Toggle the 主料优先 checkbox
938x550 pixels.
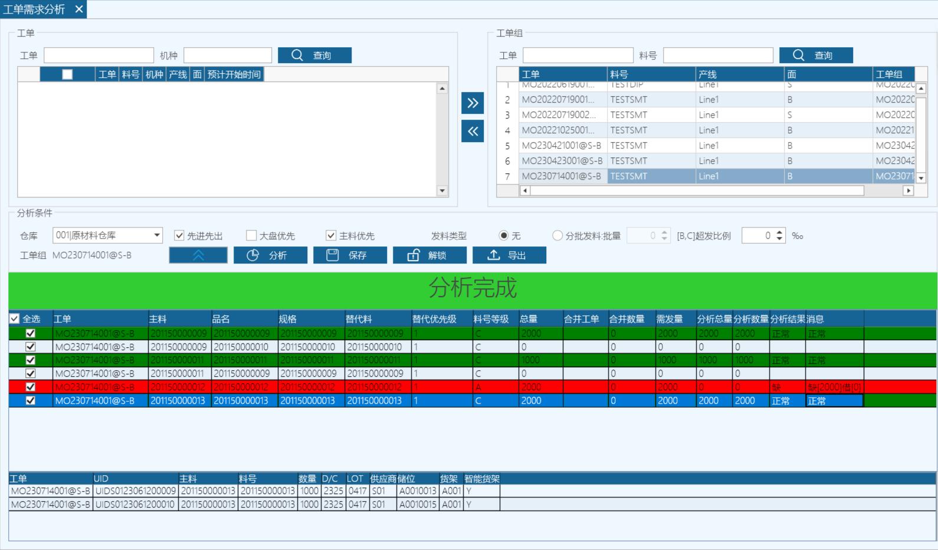click(331, 236)
